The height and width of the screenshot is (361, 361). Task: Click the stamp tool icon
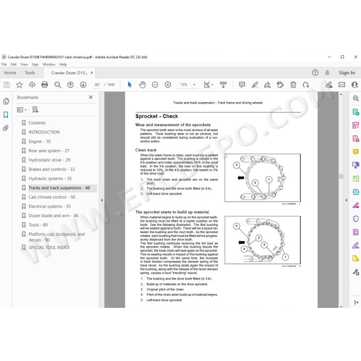coord(280,85)
